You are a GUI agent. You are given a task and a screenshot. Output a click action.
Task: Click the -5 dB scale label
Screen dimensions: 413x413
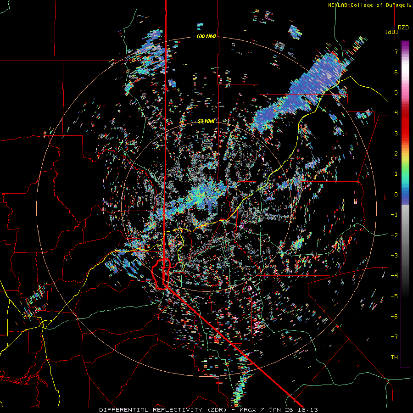click(x=394, y=296)
